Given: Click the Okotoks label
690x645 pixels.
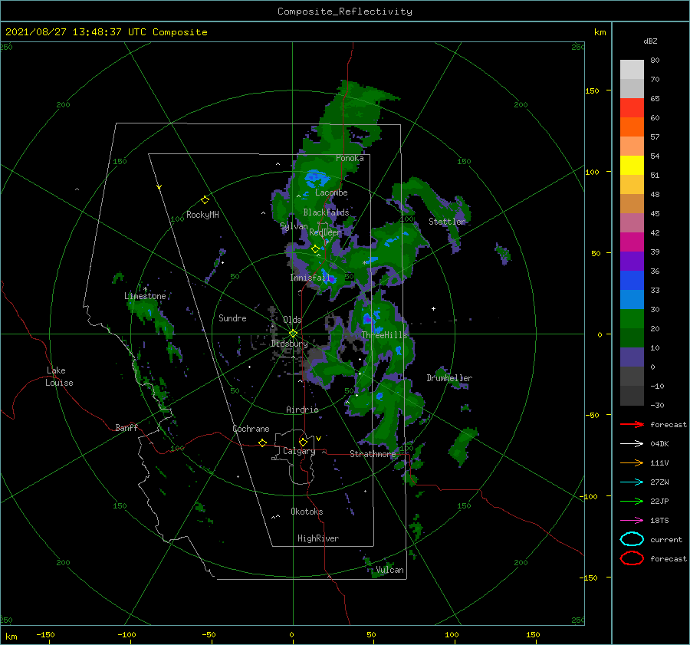Looking at the screenshot, I should pos(307,512).
